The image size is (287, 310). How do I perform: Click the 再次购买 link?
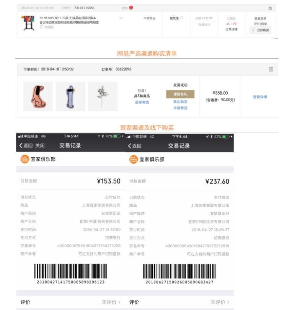180,102
